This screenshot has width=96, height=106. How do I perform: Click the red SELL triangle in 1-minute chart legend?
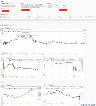(x=19, y=31)
